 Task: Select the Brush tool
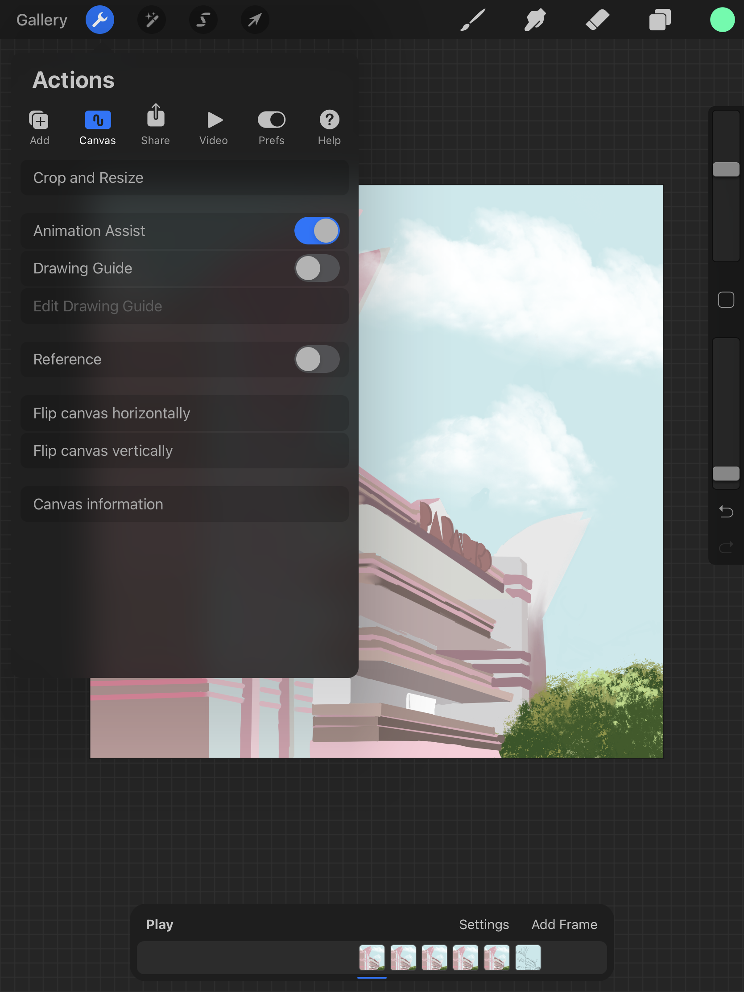coord(473,20)
